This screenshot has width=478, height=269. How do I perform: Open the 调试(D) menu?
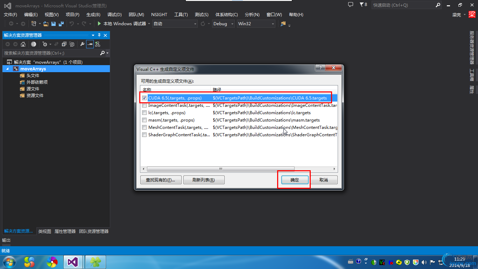coord(114,14)
